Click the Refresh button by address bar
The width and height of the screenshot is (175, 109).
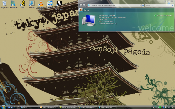point(143,5)
